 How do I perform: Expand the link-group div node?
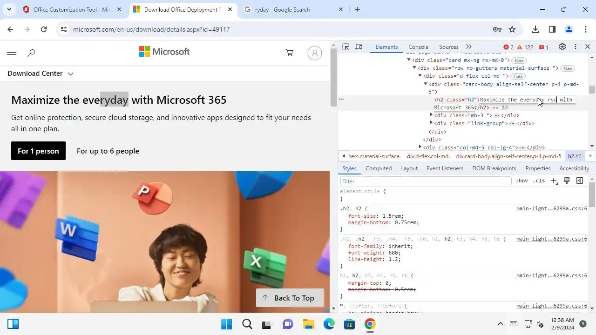tap(431, 123)
